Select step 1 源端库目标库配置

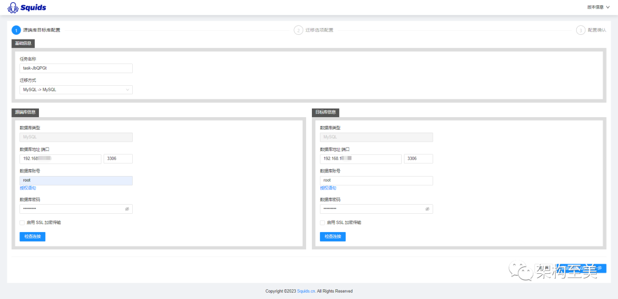tap(36, 30)
